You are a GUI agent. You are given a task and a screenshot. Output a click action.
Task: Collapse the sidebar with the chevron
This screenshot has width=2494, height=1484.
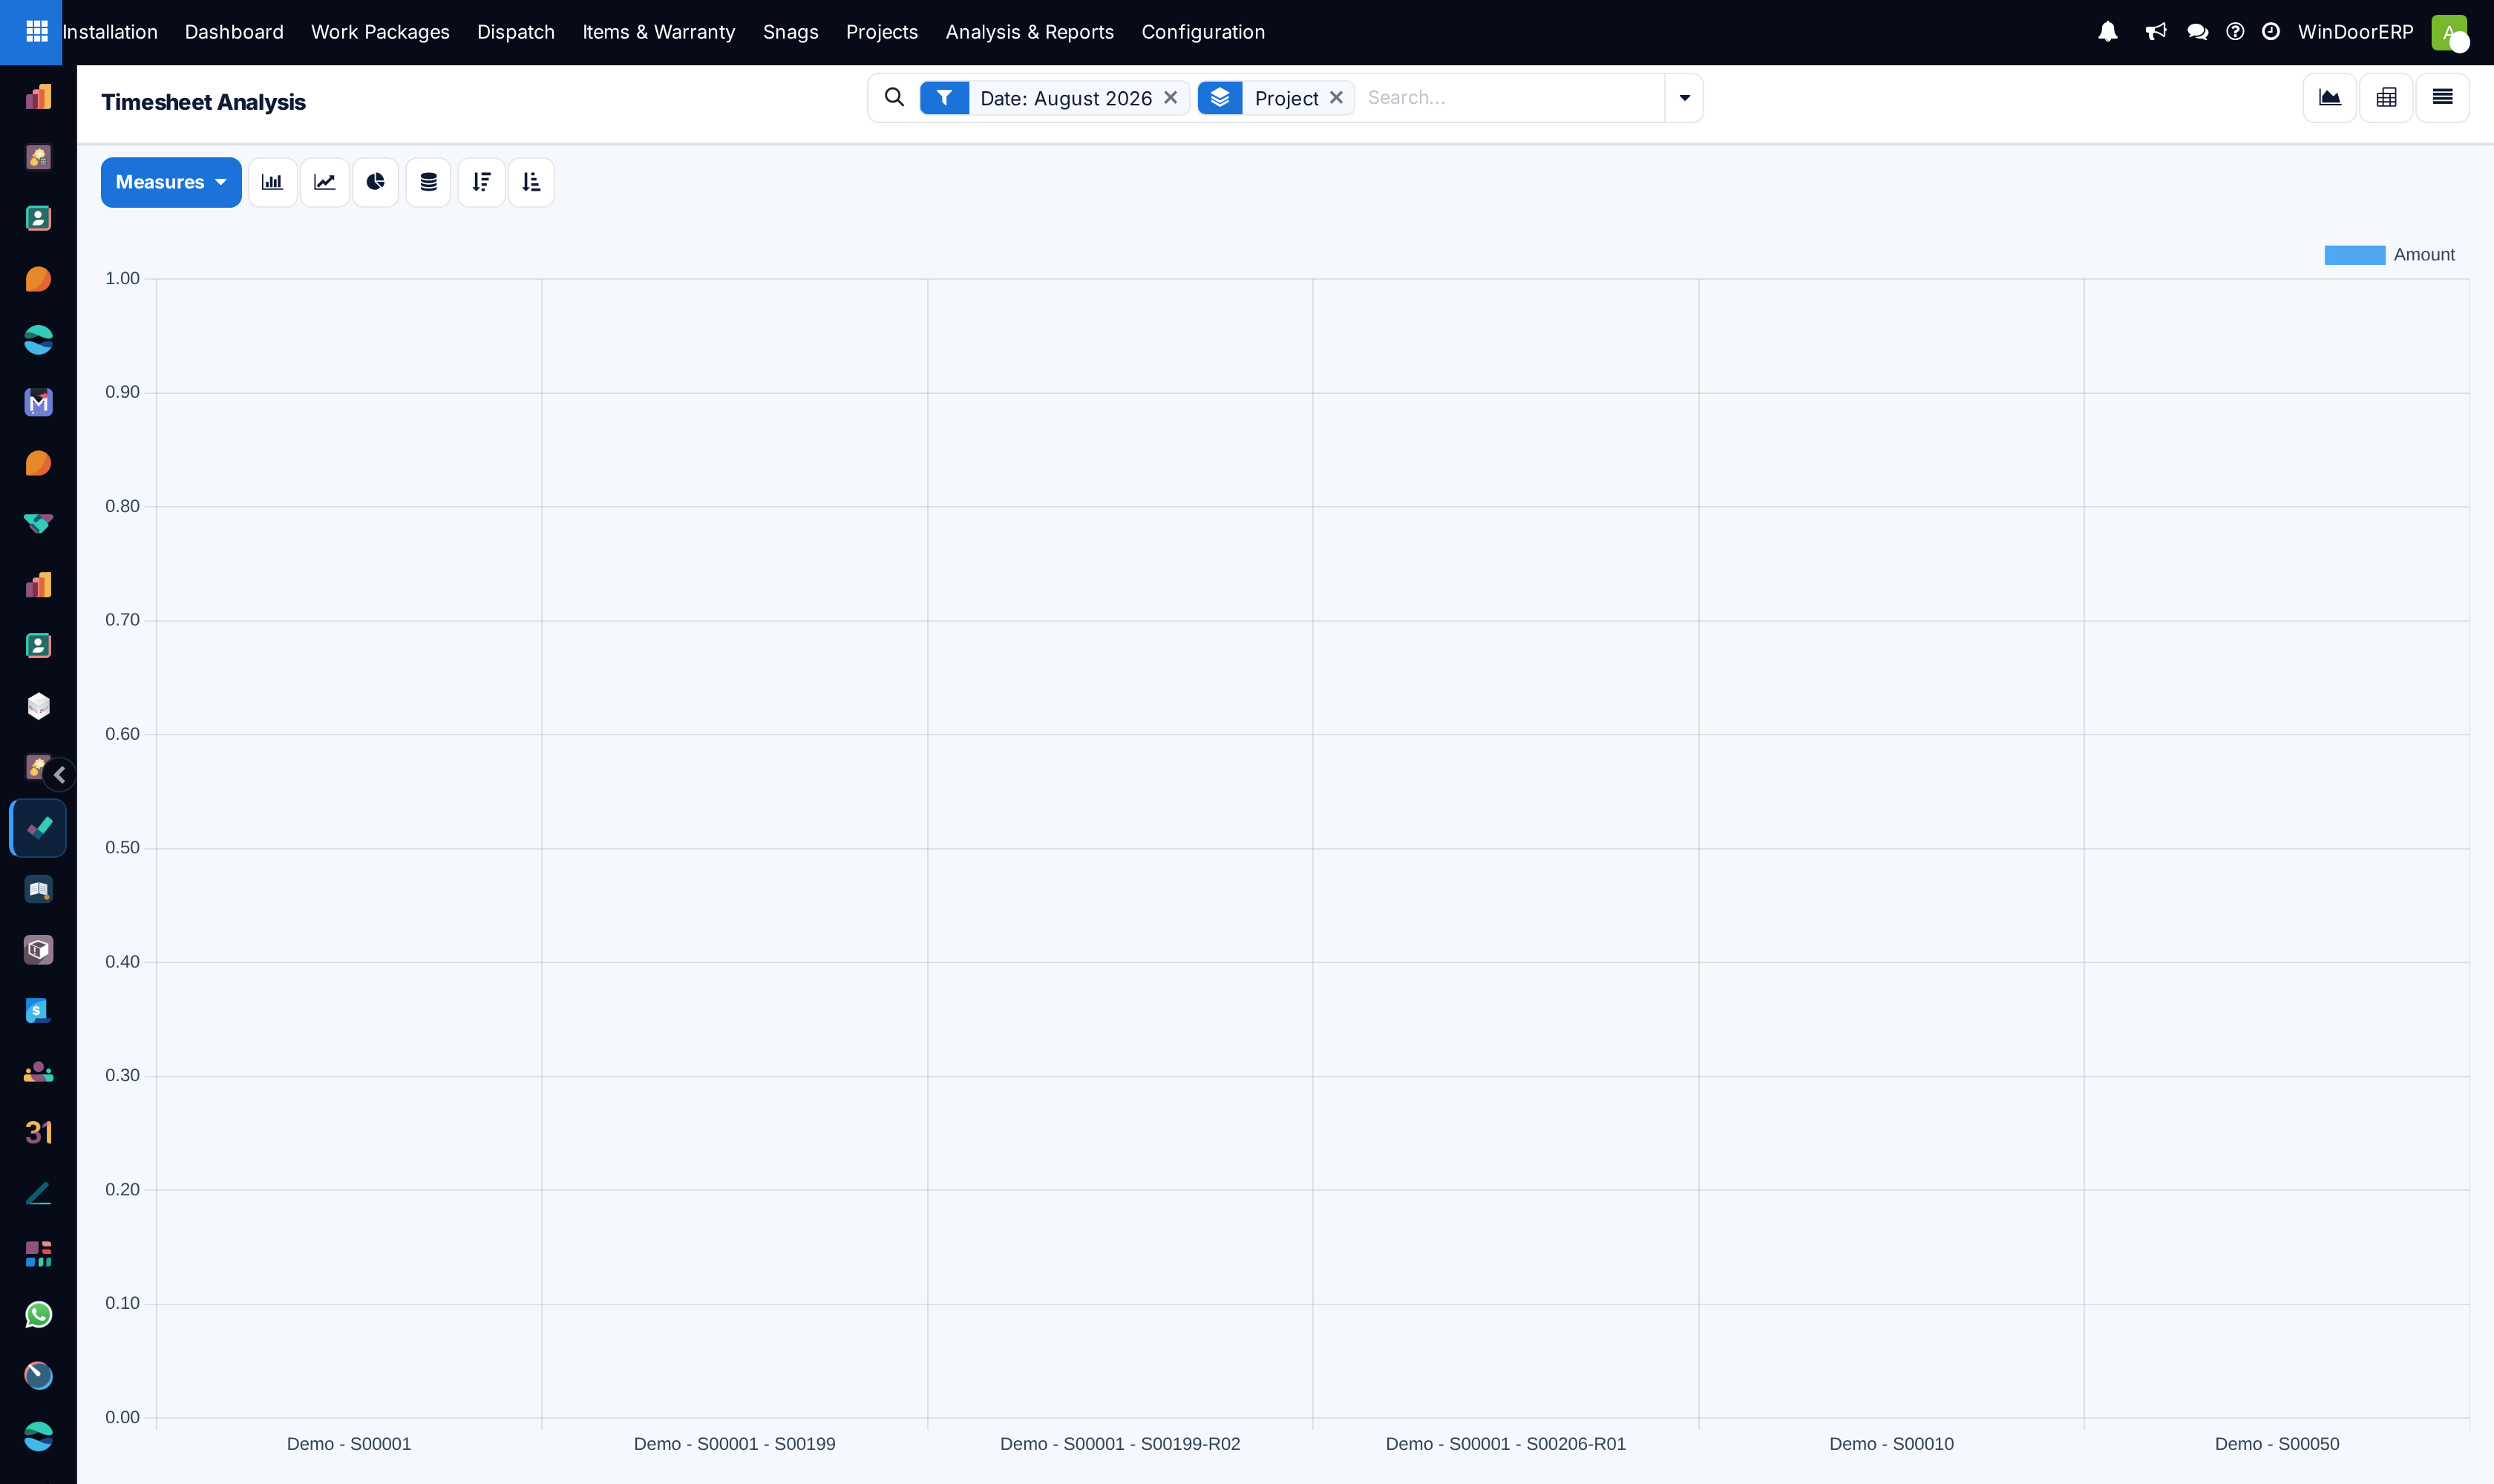click(x=60, y=774)
